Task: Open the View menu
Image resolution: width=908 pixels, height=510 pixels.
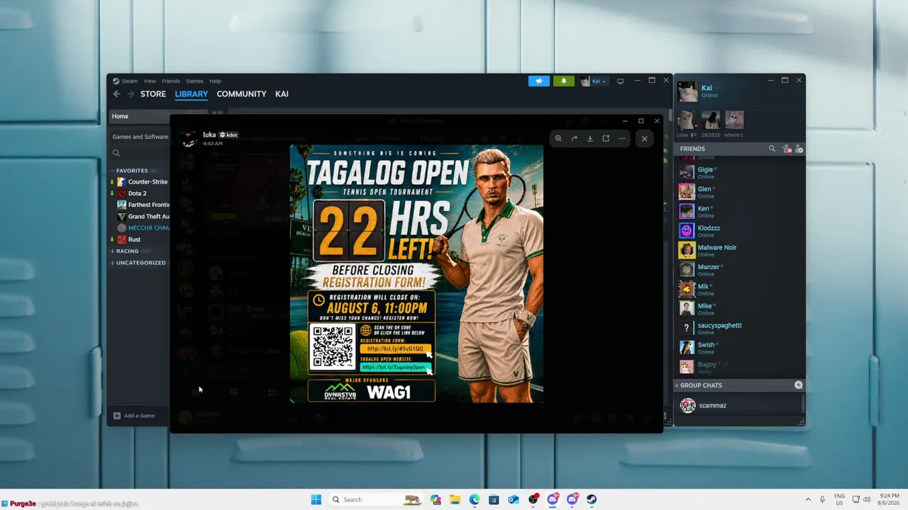Action: 150,81
